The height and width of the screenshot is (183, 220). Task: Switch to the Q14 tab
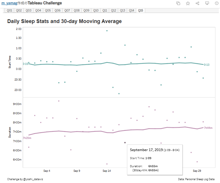click(x=132, y=10)
